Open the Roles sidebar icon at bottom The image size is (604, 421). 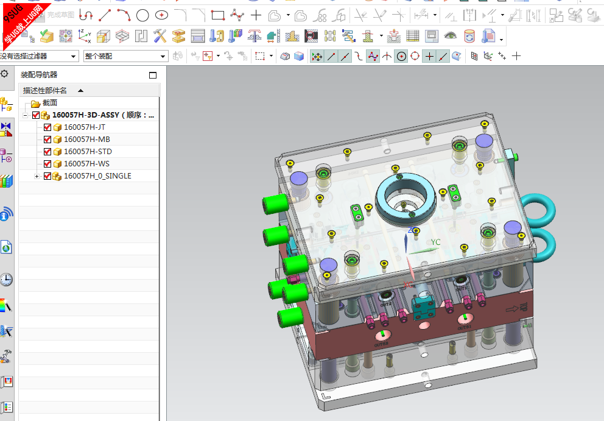tap(6, 407)
